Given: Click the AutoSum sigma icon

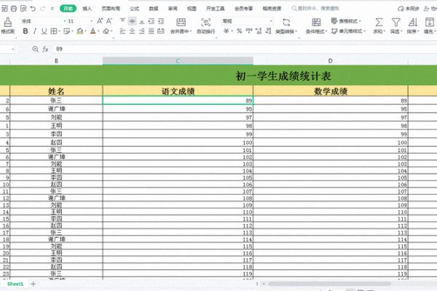Looking at the screenshot, I should point(379,22).
